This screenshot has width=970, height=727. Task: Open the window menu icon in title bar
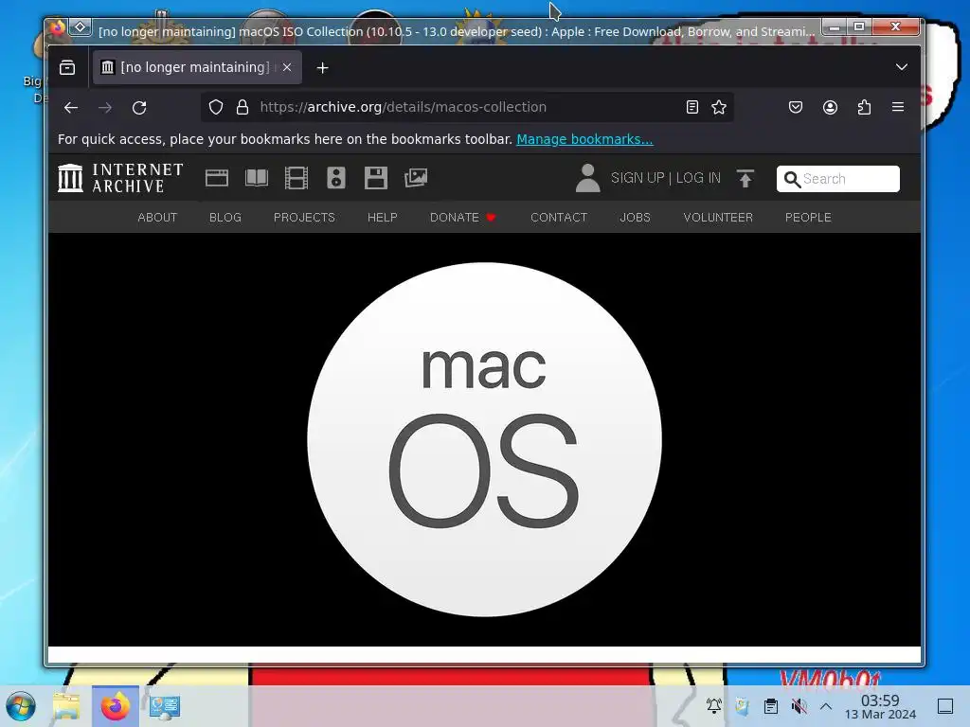[x=80, y=27]
